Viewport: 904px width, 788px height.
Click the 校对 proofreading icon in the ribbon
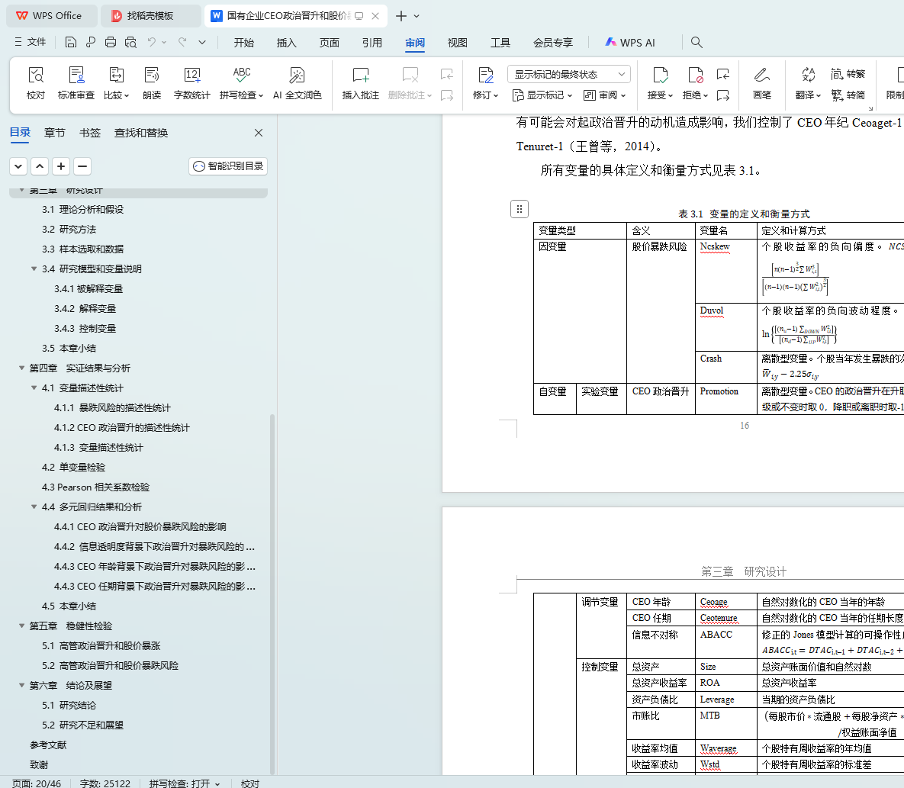36,83
